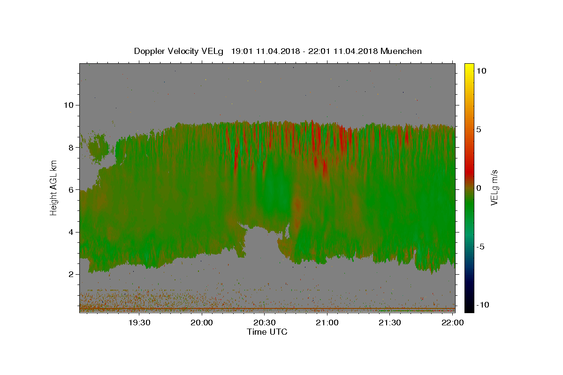
Task: Click the height axis label '8'
Action: pyautogui.click(x=71, y=147)
